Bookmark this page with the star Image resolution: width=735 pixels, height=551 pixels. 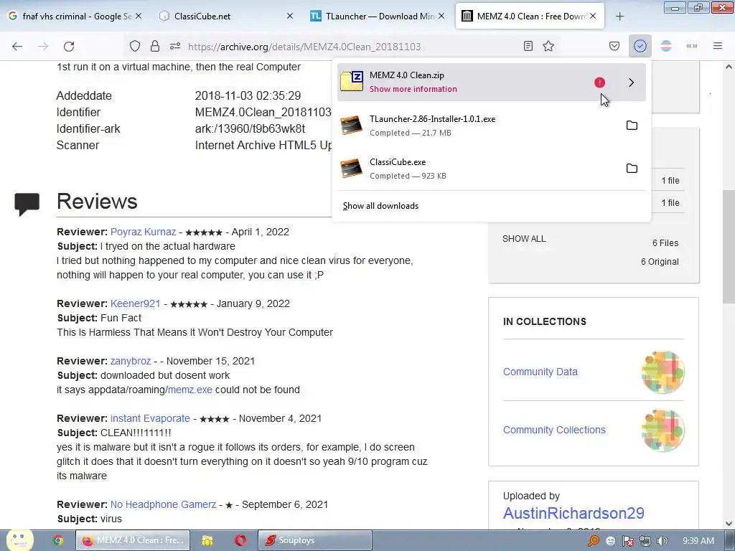click(x=548, y=46)
